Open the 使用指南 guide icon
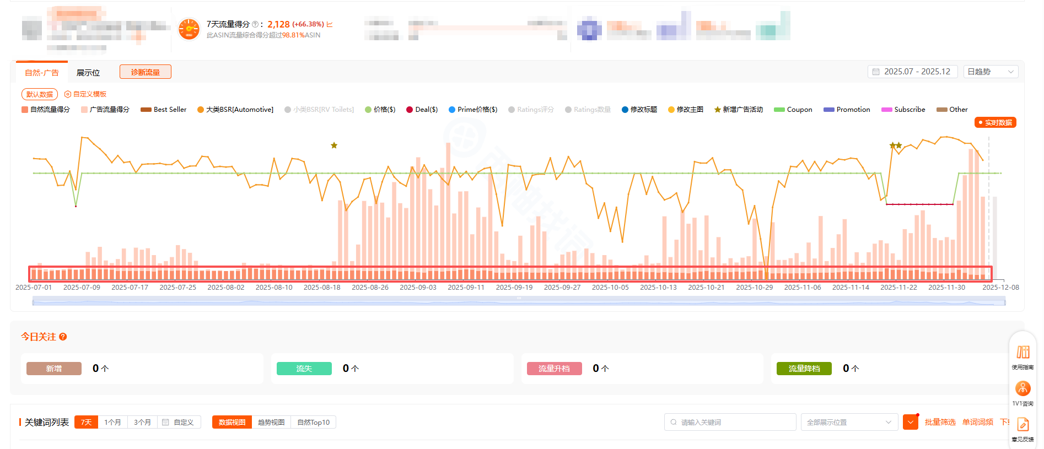This screenshot has width=1044, height=449. [x=1023, y=353]
